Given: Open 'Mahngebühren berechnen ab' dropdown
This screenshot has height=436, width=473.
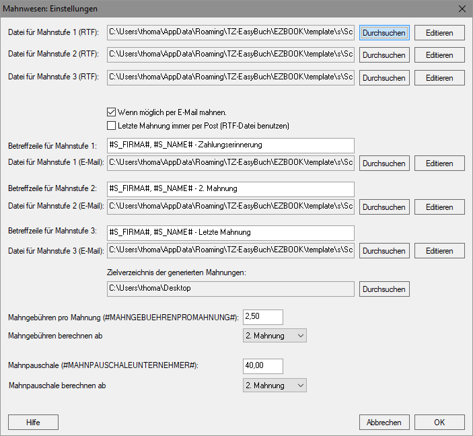Looking at the screenshot, I should tap(275, 336).
